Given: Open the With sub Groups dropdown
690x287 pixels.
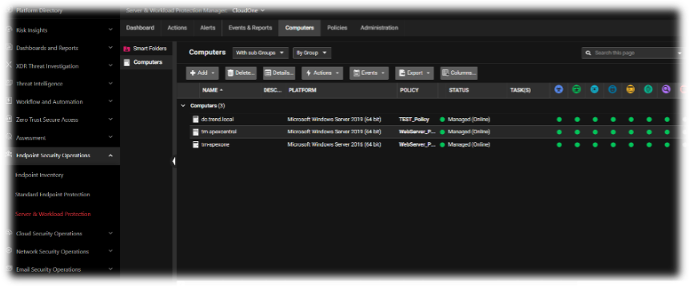Looking at the screenshot, I should tap(261, 53).
